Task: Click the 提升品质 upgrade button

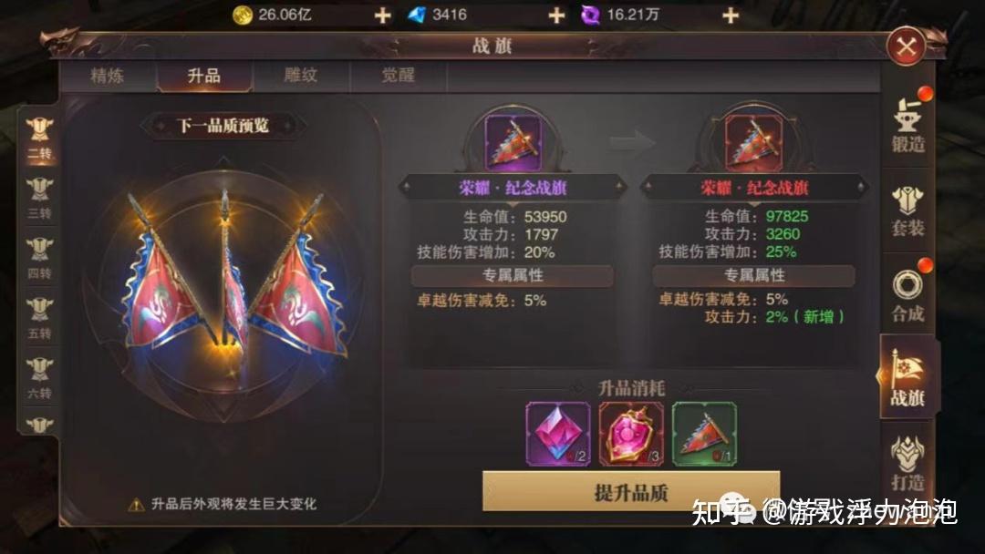Action: 631,492
